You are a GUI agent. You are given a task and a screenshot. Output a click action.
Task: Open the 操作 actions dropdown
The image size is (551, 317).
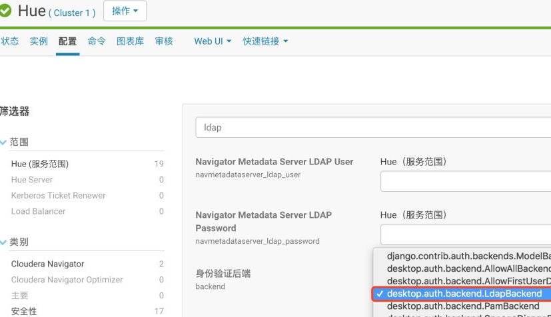(125, 11)
